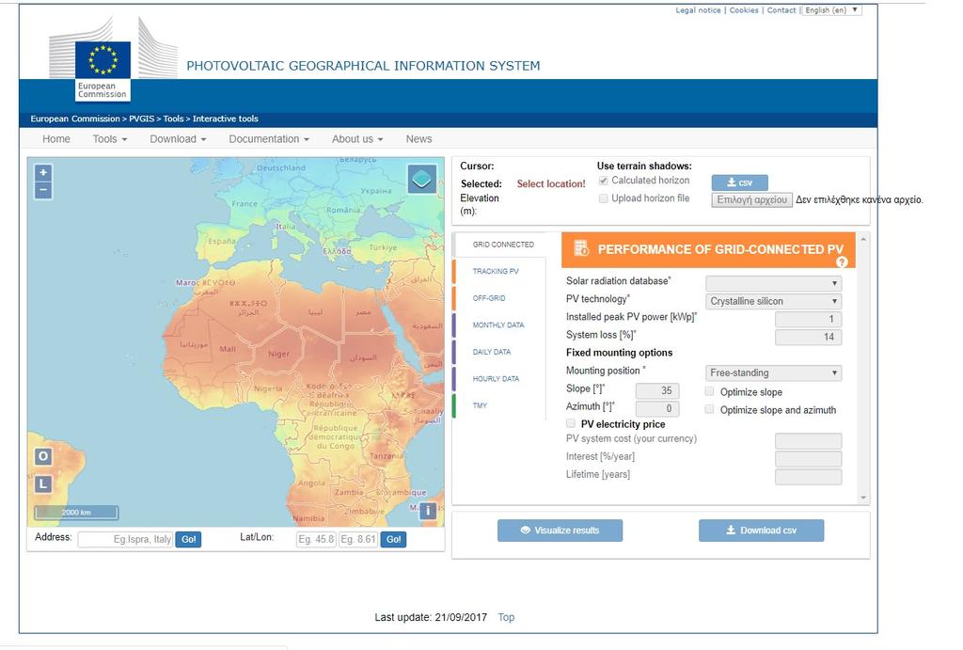Open Solar radiation database dropdown

[x=773, y=283]
